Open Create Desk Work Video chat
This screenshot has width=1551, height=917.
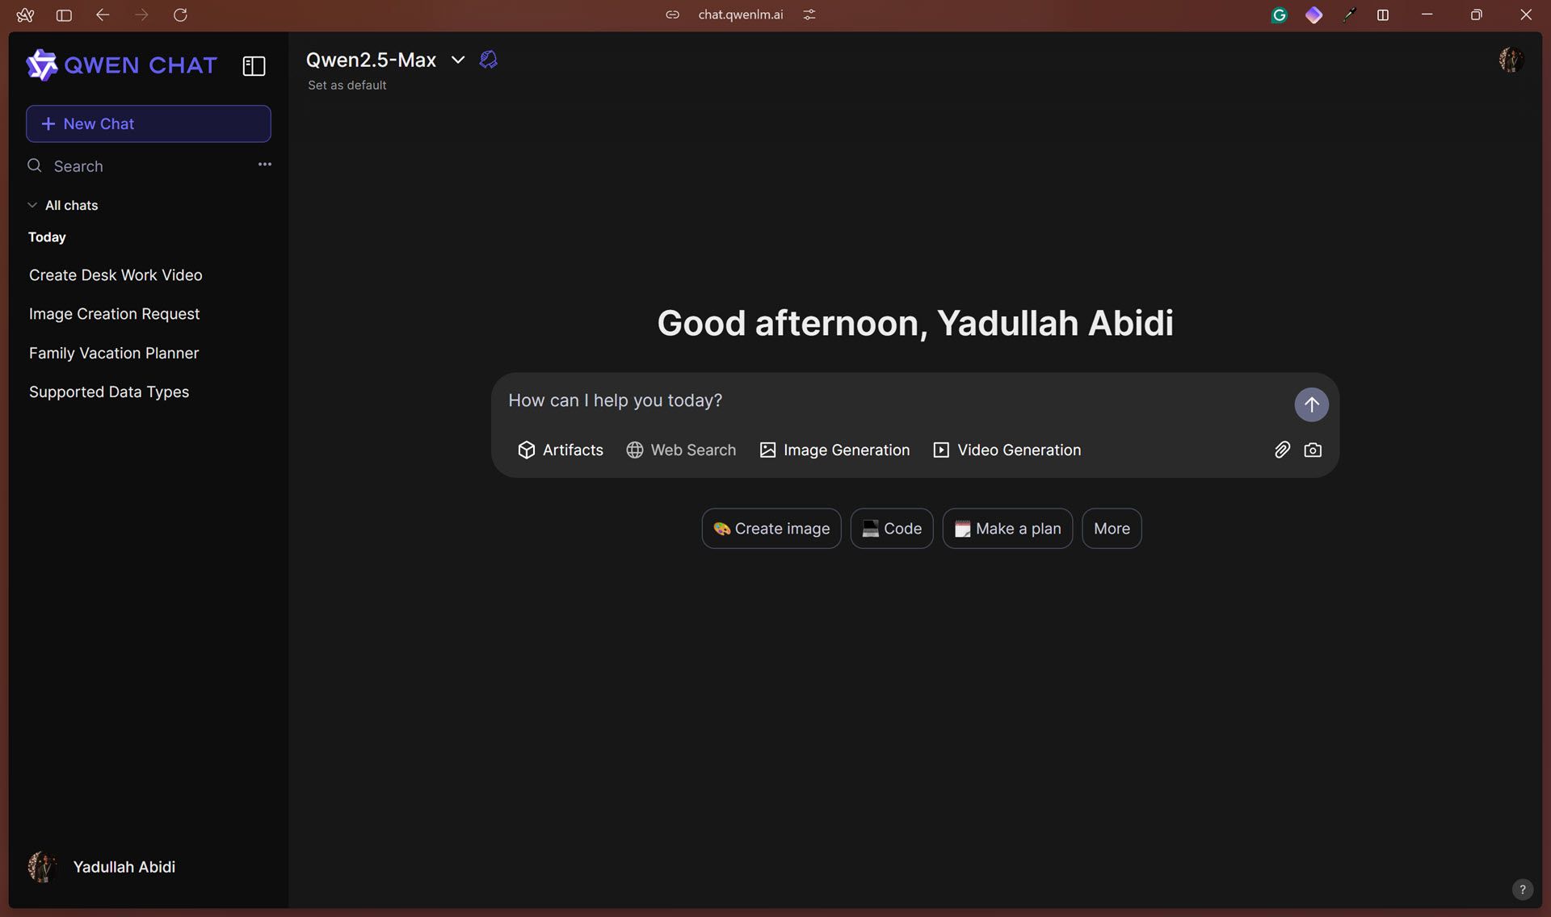115,274
